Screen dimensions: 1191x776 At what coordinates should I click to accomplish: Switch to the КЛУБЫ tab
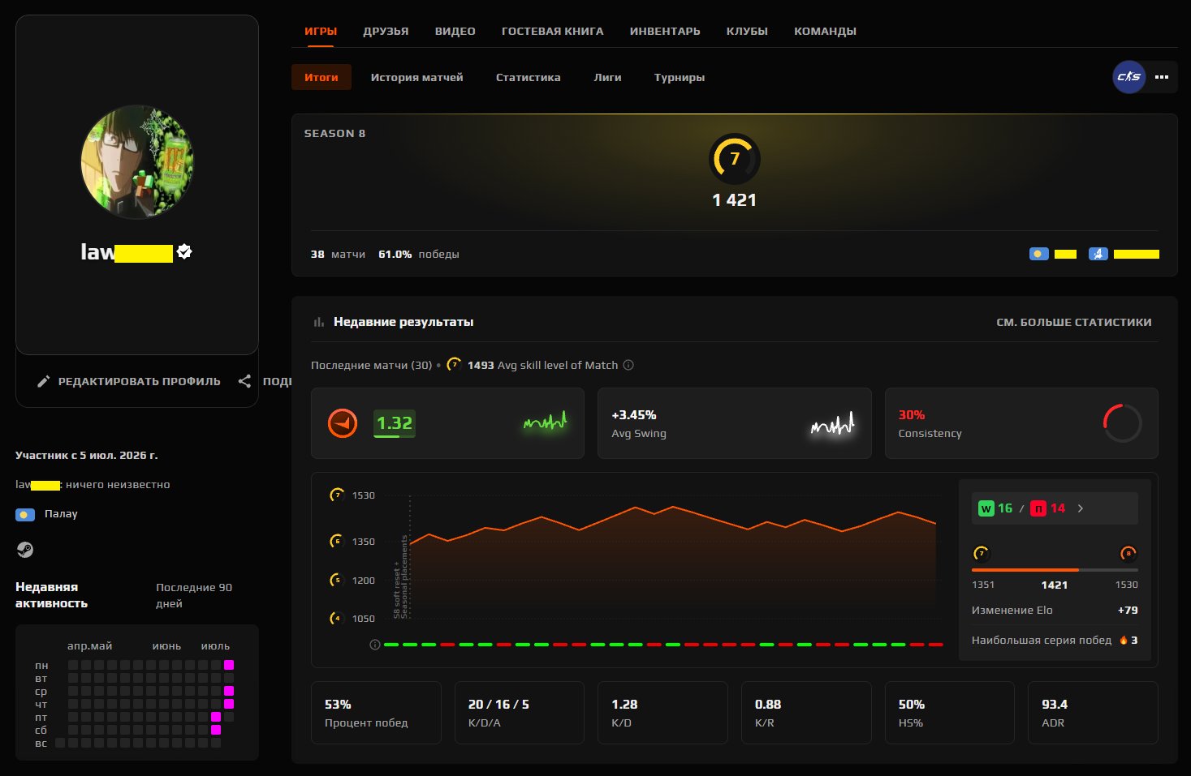(x=747, y=32)
